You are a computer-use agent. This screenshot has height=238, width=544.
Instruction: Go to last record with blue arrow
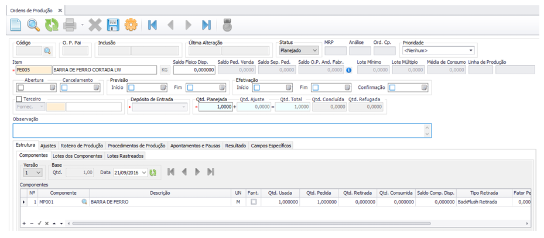click(x=206, y=25)
